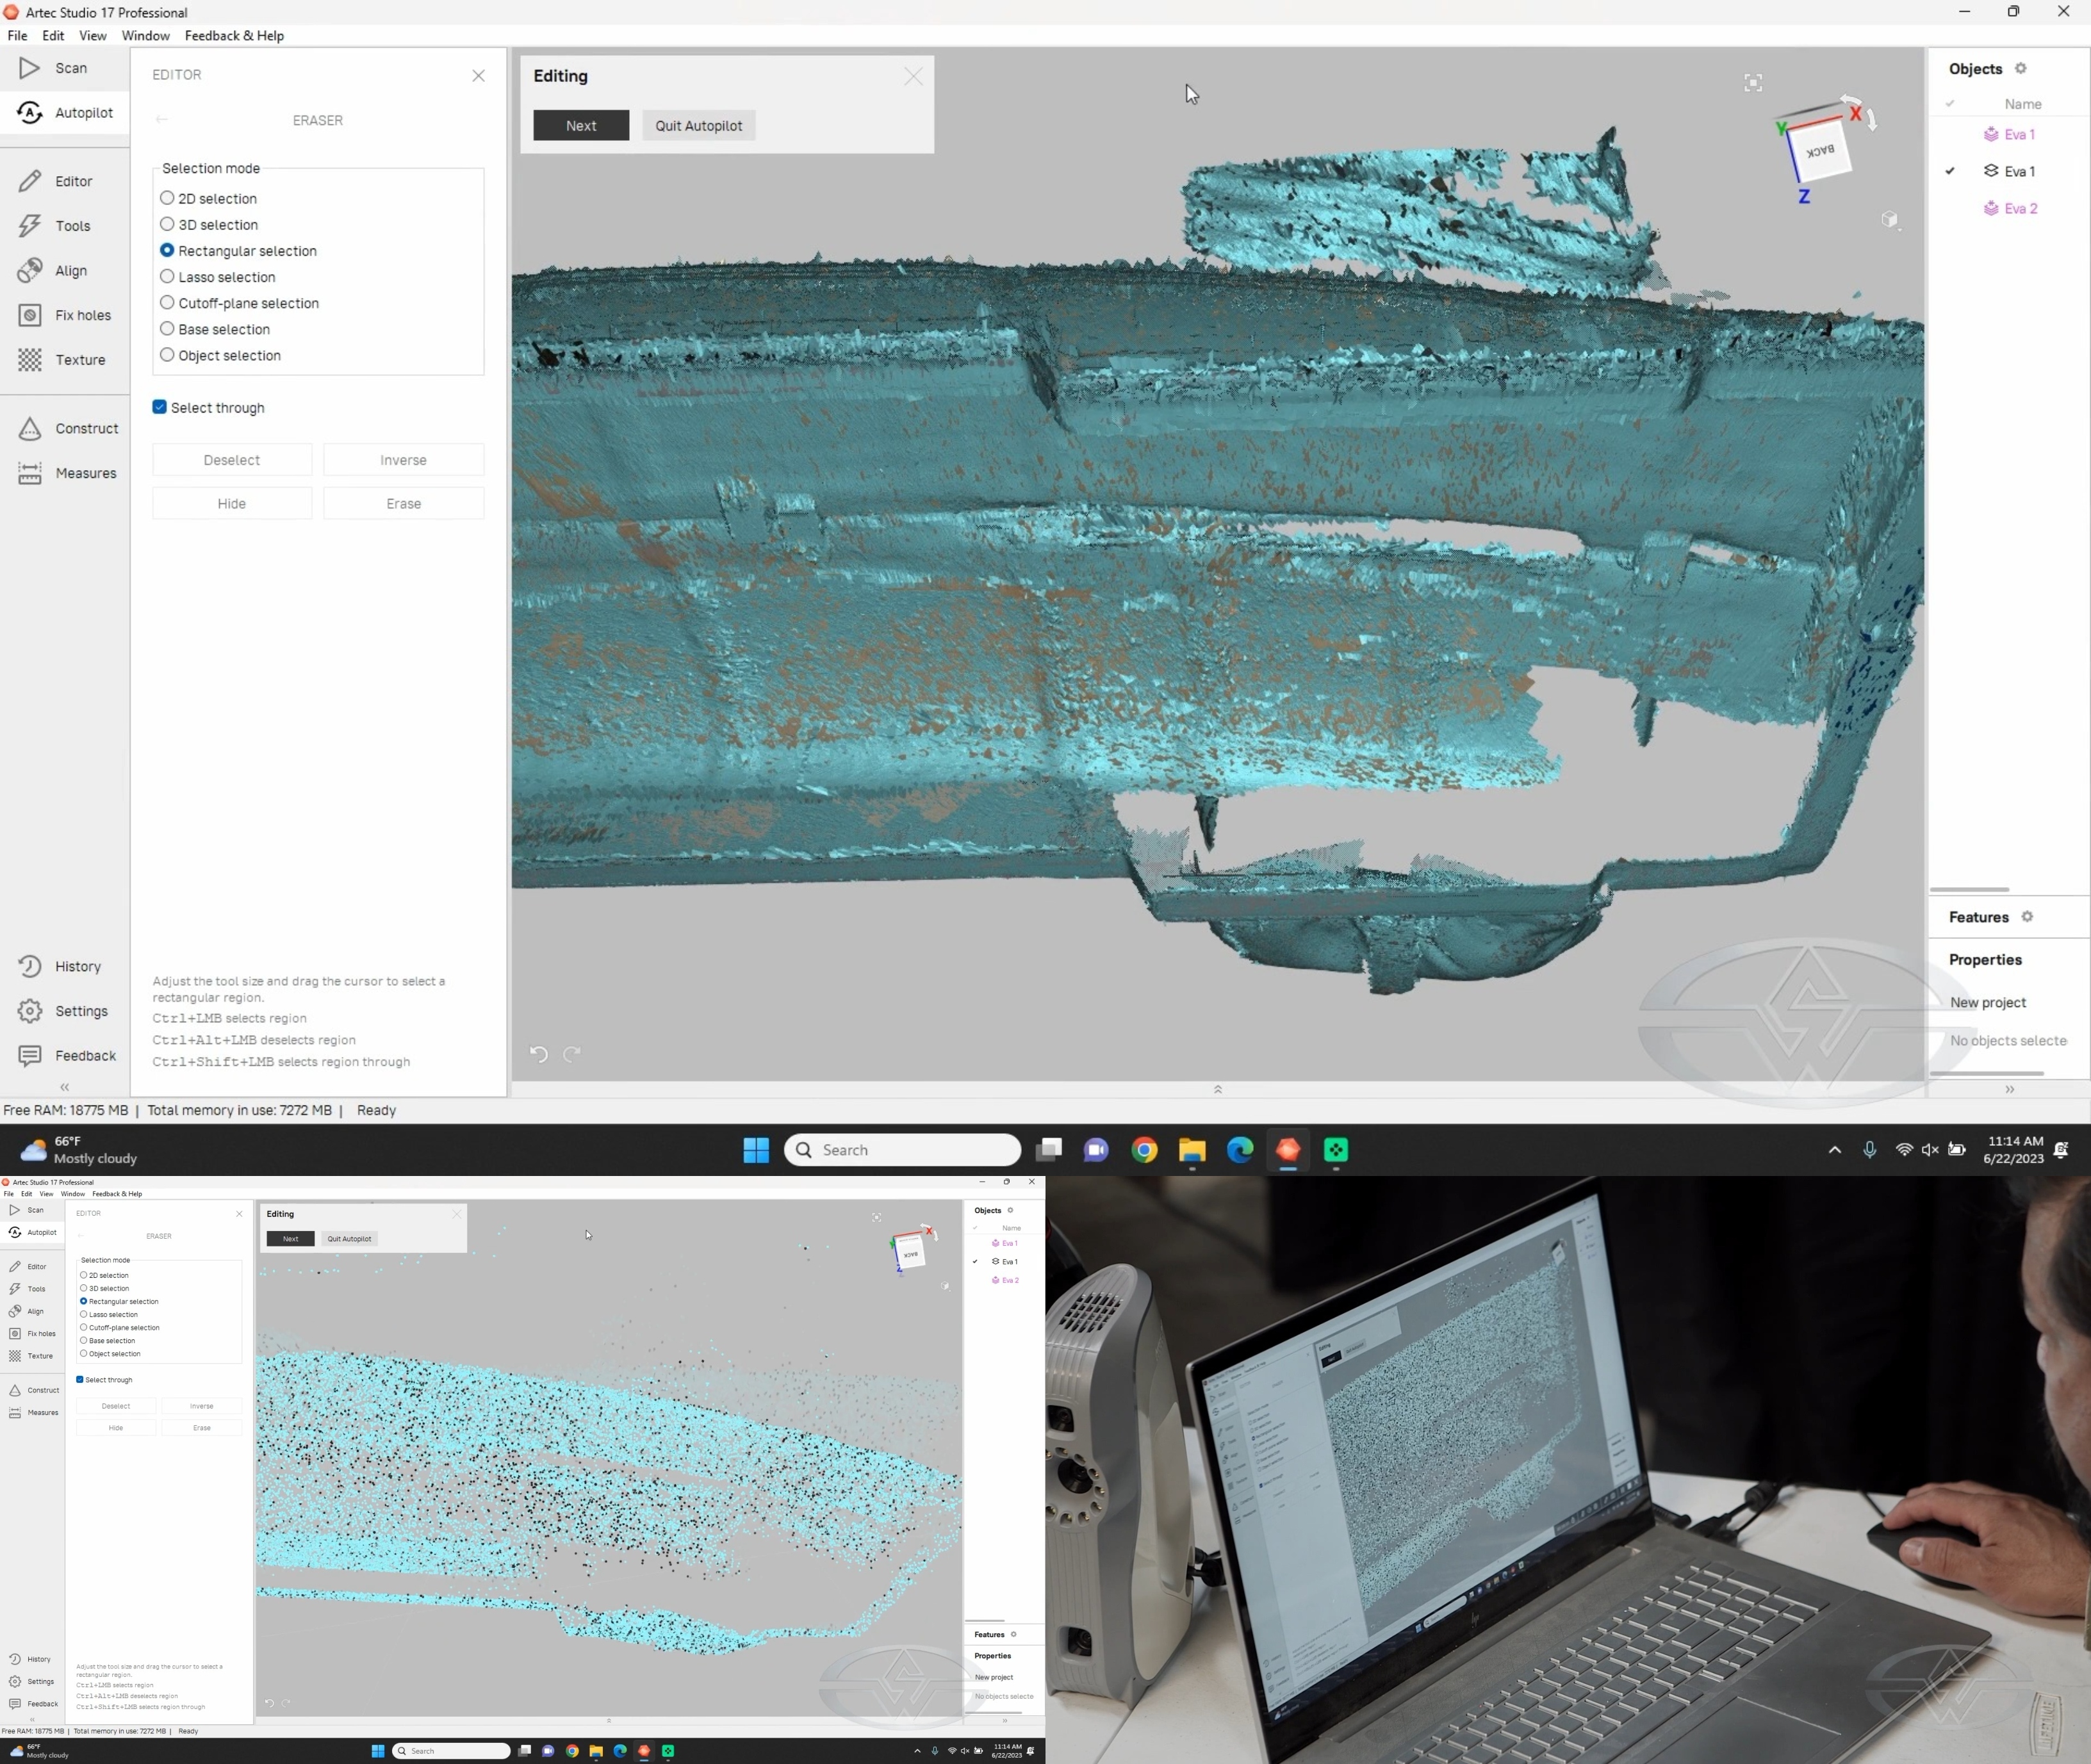This screenshot has width=2091, height=1764.
Task: Click the fit-to-view icon in the viewport
Action: (x=1753, y=83)
